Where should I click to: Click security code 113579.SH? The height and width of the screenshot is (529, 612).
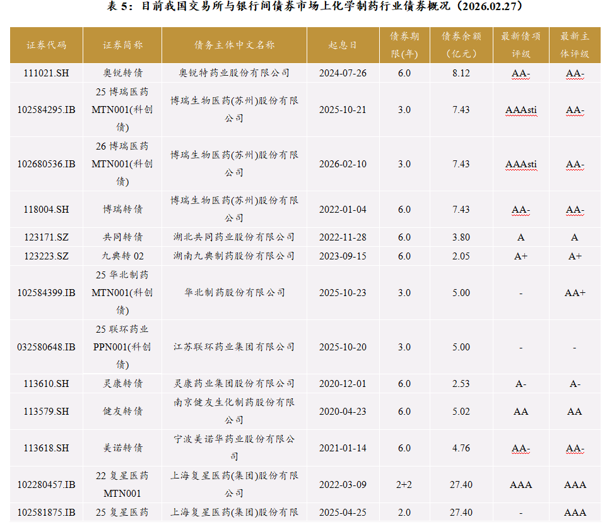click(x=47, y=412)
